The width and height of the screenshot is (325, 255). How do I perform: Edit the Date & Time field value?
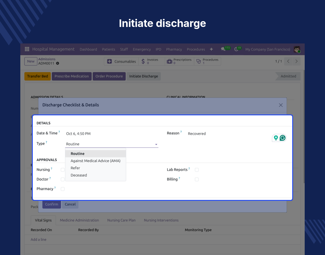click(x=112, y=134)
